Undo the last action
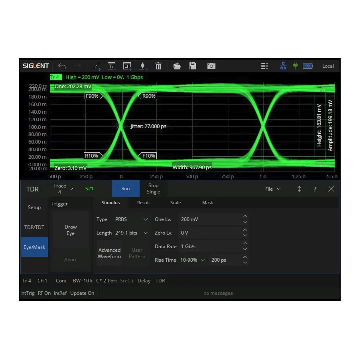This screenshot has height=359, width=359. click(62, 66)
